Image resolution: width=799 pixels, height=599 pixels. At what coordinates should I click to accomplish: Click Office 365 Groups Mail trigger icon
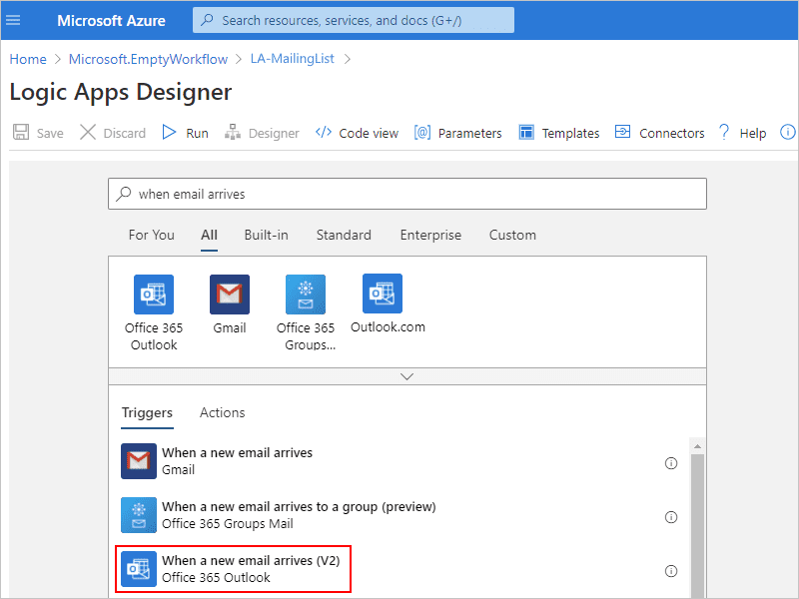(x=139, y=515)
